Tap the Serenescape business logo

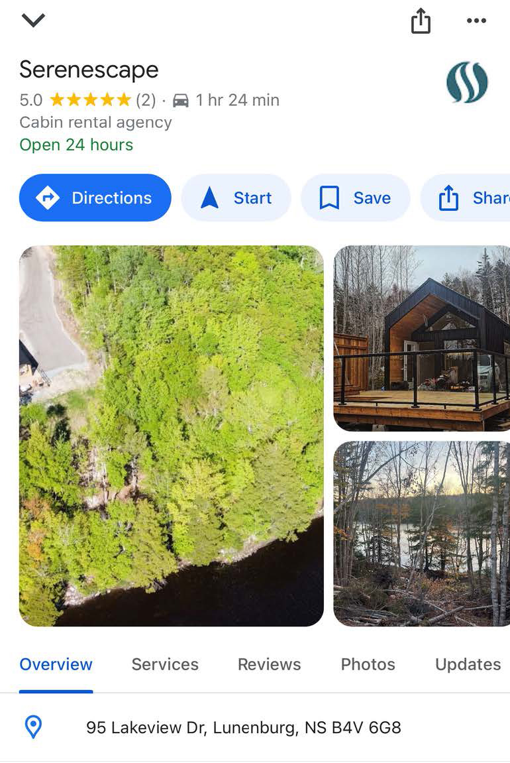coord(467,82)
